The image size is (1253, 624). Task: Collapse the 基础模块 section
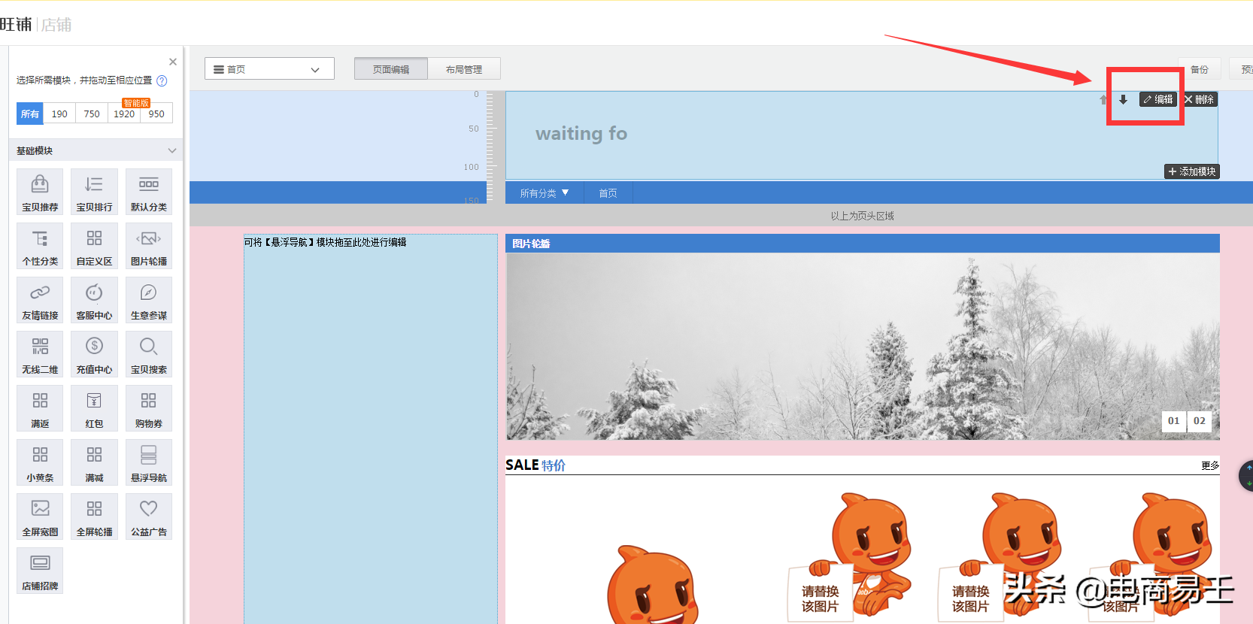pos(172,150)
